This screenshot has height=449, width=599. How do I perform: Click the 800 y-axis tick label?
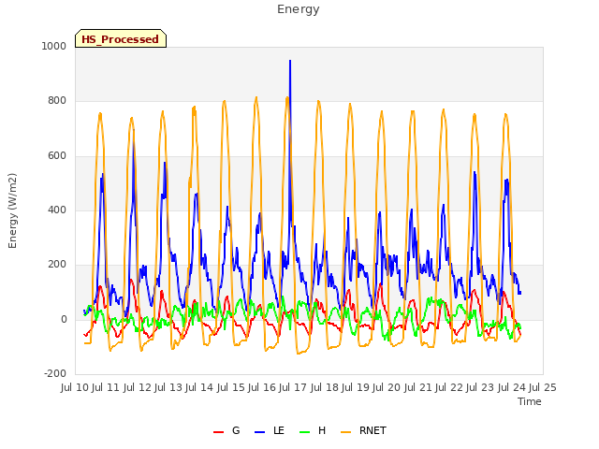pyautogui.click(x=57, y=101)
